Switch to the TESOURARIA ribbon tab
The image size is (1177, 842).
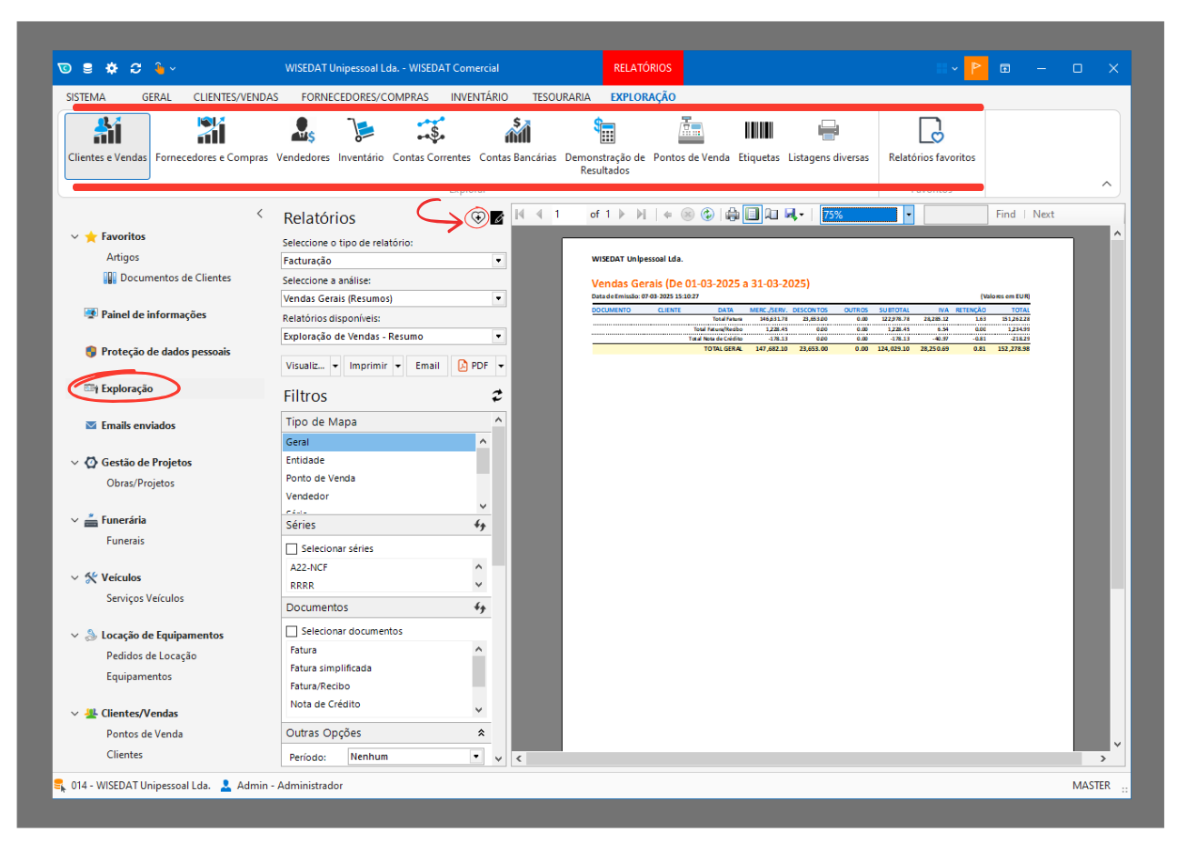[x=561, y=97]
